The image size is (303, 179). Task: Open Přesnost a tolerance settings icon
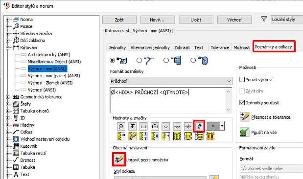pyautogui.click(x=244, y=117)
